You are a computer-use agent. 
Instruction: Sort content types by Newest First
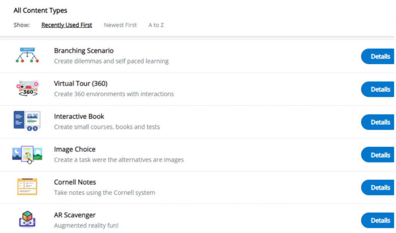[x=120, y=25]
